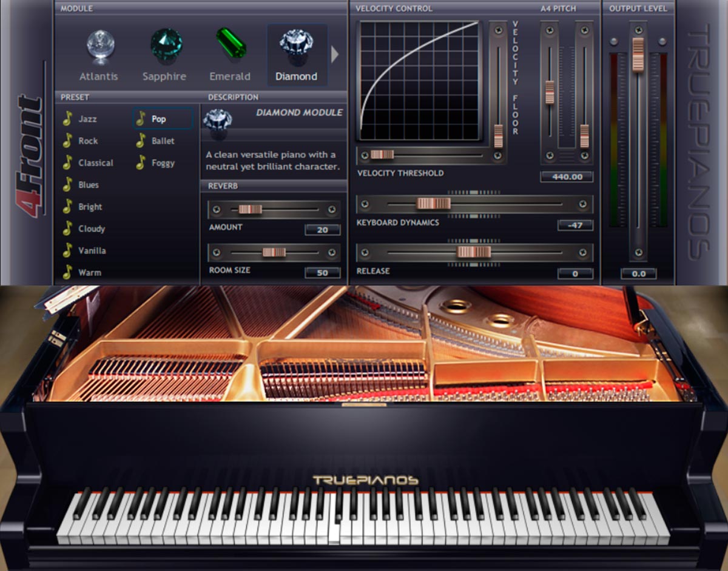
Task: Choose the Classical preset label
Action: point(96,163)
